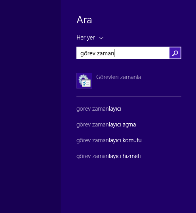Click the "Ara" heading at the top
The height and width of the screenshot is (213, 196).
click(84, 20)
